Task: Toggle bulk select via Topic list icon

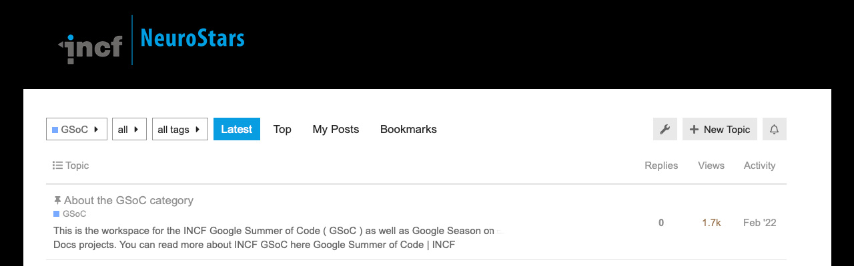Action: click(57, 166)
